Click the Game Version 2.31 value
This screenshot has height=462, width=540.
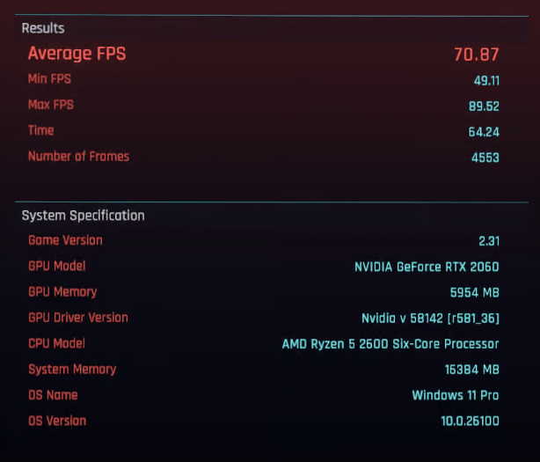[x=489, y=241]
